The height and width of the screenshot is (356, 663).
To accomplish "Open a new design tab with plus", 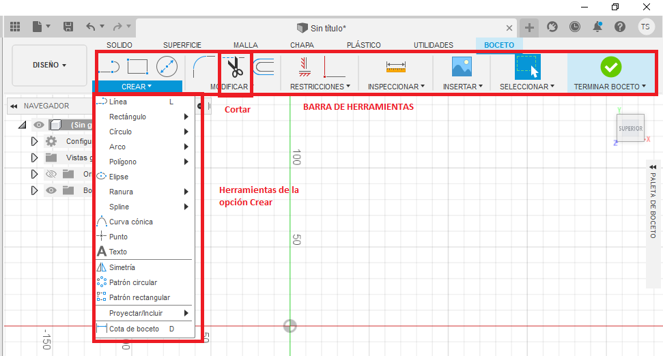I will pos(529,28).
